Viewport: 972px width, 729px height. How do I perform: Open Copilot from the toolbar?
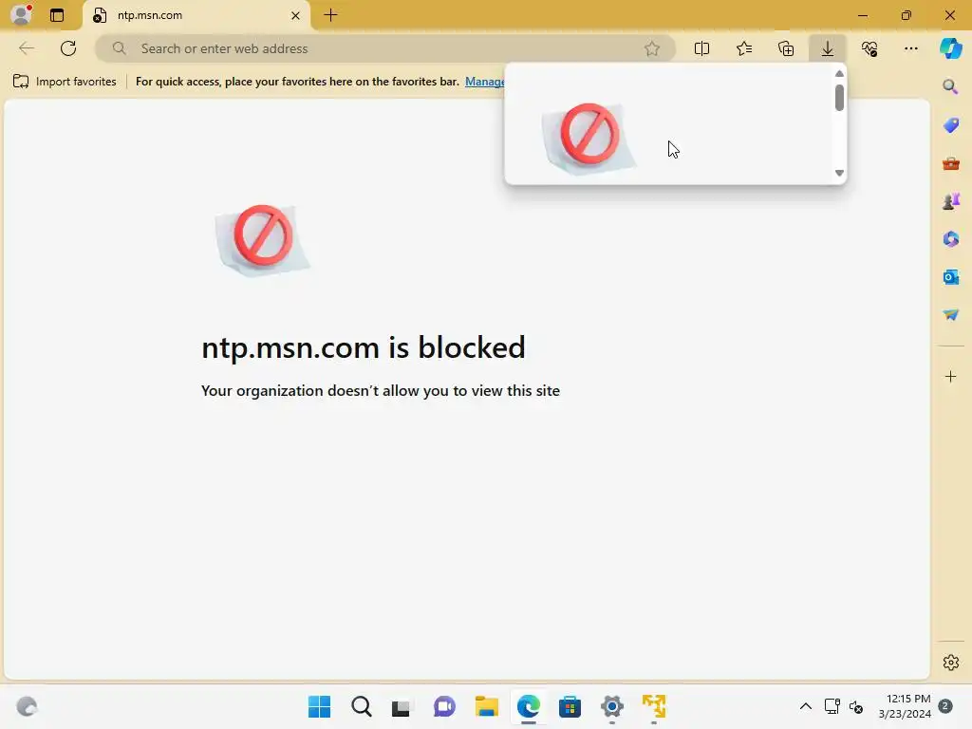pos(951,48)
